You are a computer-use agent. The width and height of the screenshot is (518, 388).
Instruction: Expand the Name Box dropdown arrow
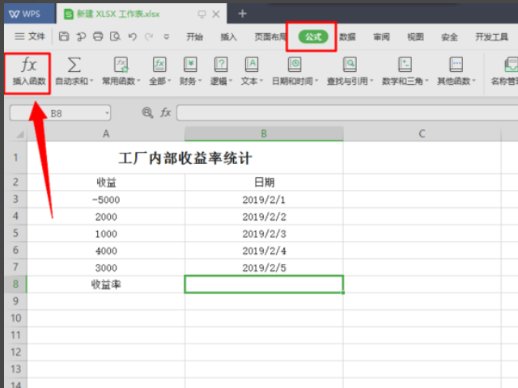107,113
